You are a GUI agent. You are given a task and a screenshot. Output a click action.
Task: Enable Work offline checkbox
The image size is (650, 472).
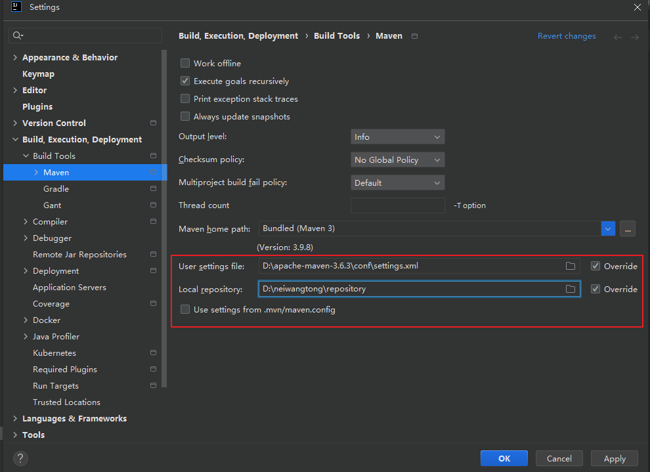pos(185,63)
